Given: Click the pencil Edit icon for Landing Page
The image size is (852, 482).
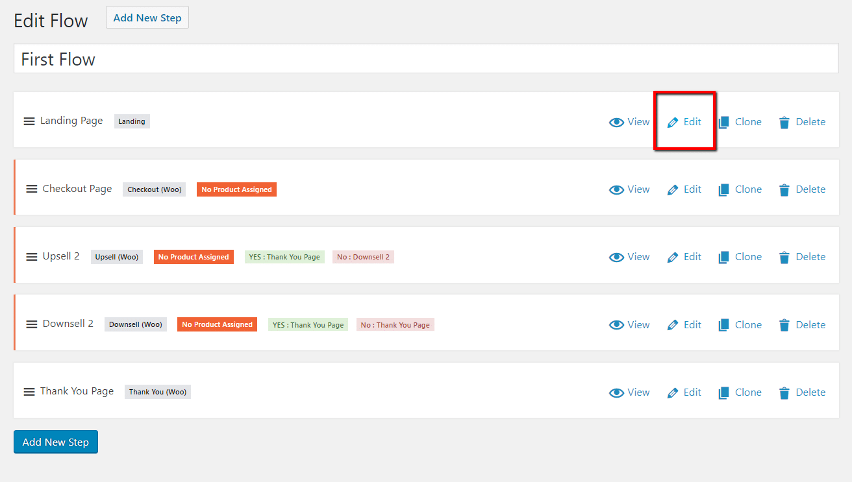Looking at the screenshot, I should (x=673, y=122).
